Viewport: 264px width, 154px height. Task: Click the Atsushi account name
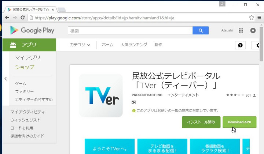[227, 30]
